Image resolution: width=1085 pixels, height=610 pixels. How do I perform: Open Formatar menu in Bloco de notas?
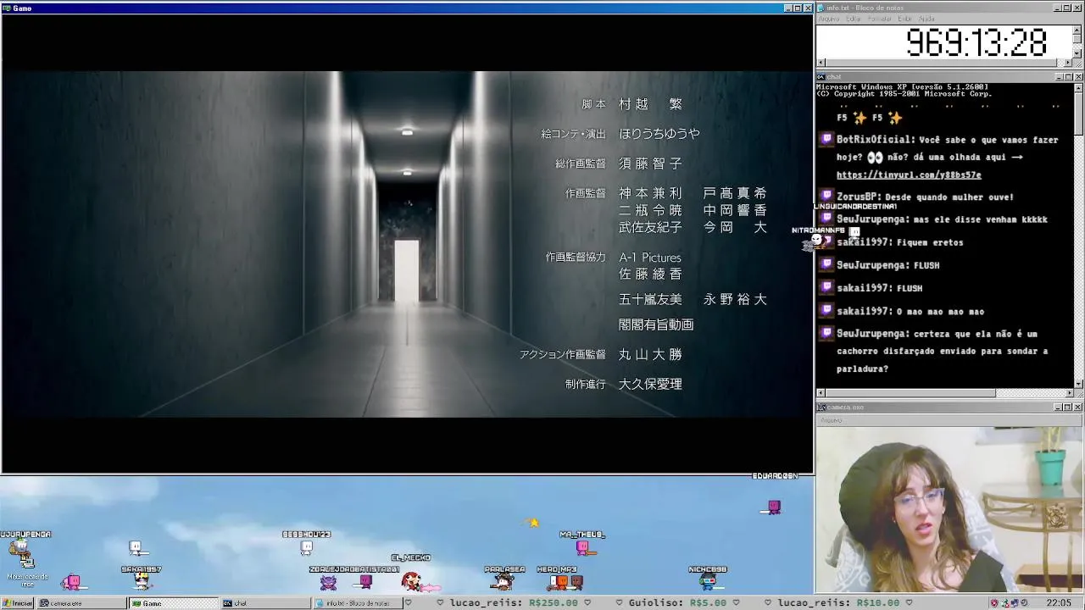pos(880,19)
